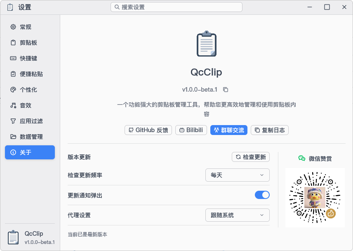Click the 群聊交流 group chat button
353x251 pixels.
[x=229, y=130]
